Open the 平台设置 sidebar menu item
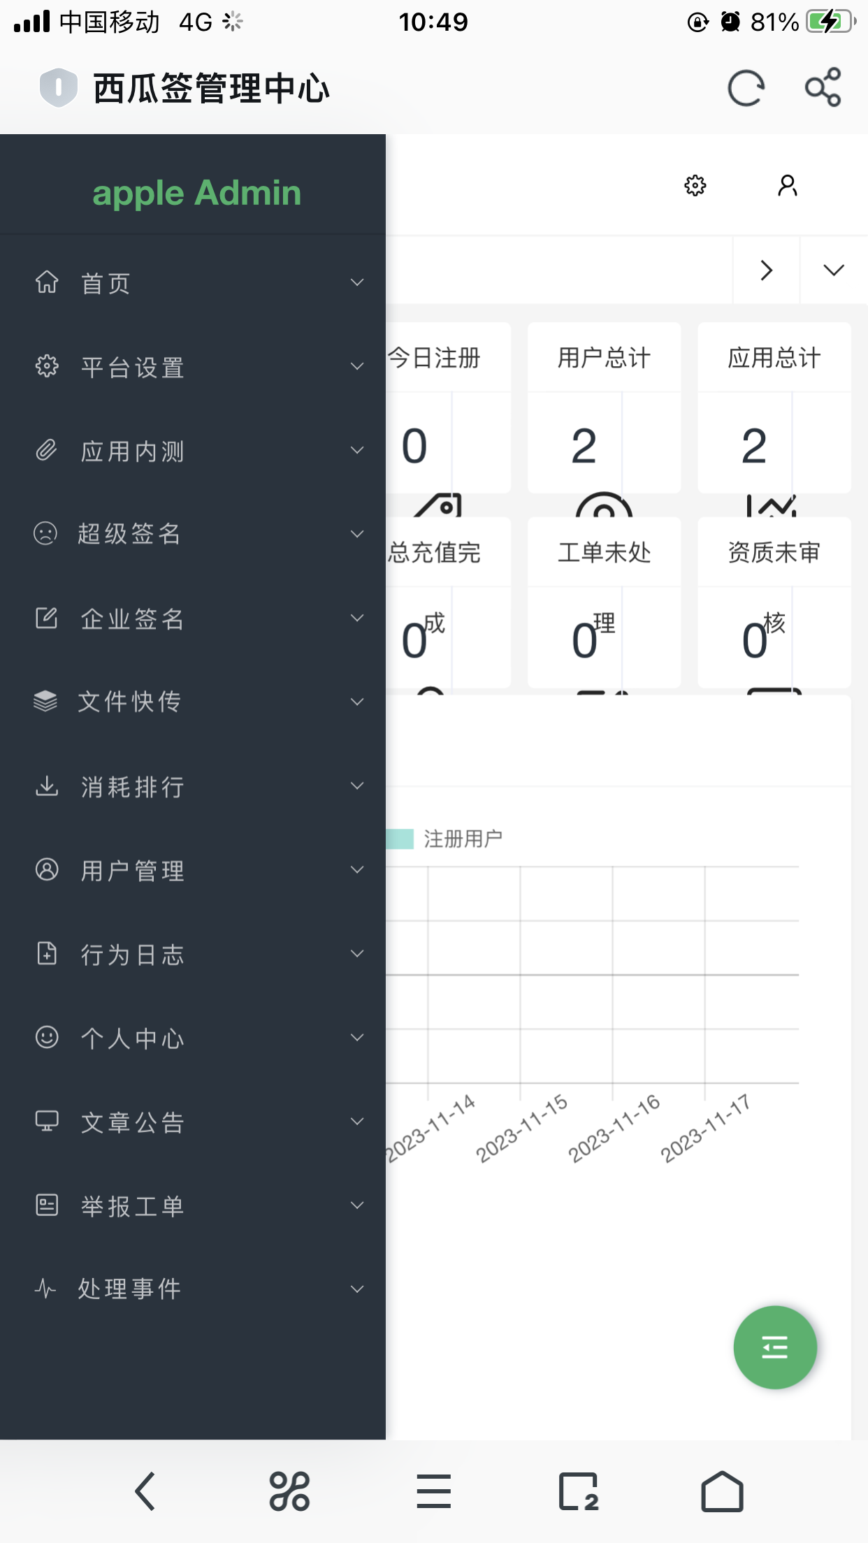This screenshot has height=1543, width=868. [193, 366]
